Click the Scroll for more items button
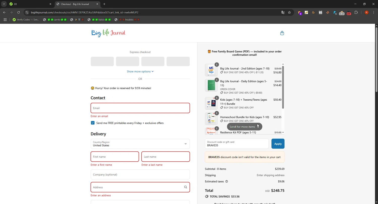378x204 pixels. coord(244,127)
